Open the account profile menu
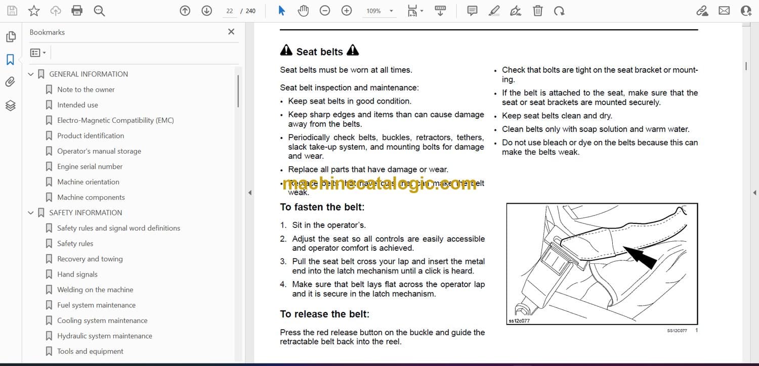 746,11
